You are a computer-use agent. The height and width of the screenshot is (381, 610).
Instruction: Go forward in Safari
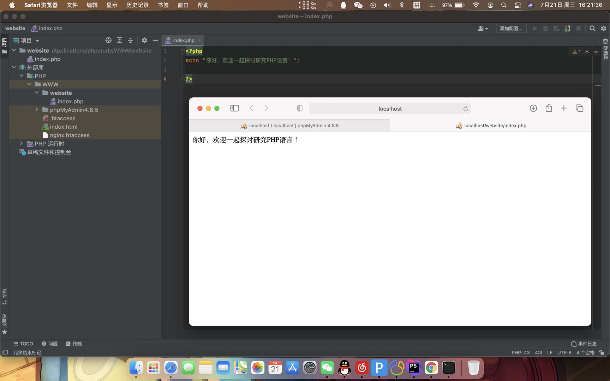click(x=266, y=108)
